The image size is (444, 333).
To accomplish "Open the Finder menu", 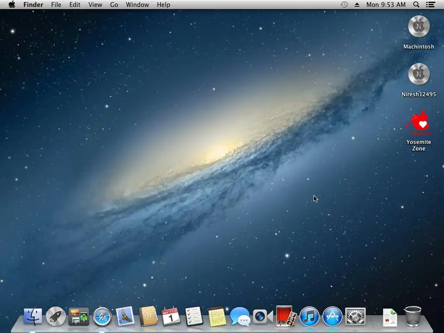I will coord(33,4).
